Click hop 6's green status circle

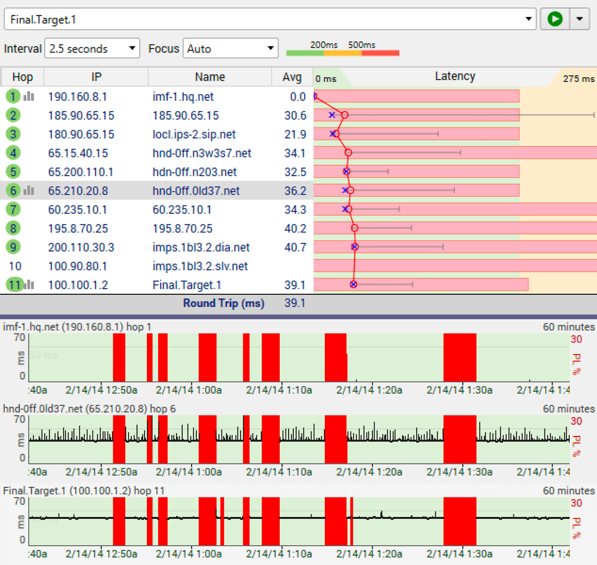(13, 191)
